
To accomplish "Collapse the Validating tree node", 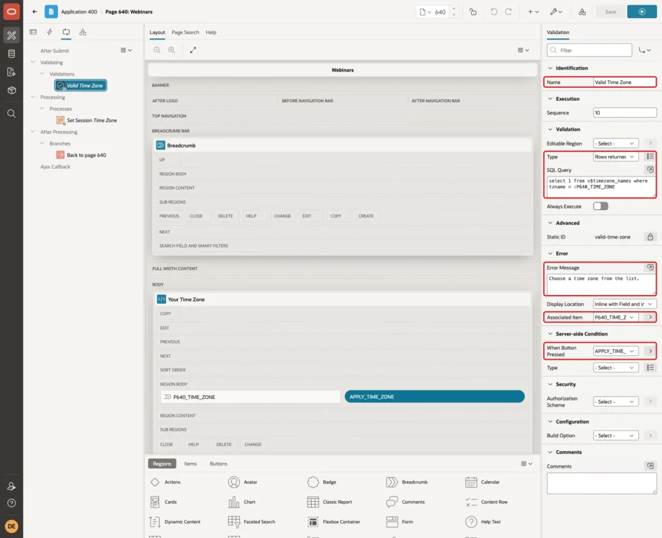I will click(x=33, y=62).
